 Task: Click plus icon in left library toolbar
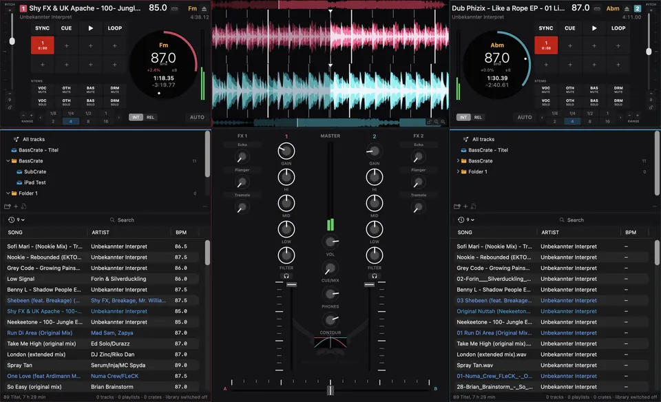pos(16,207)
